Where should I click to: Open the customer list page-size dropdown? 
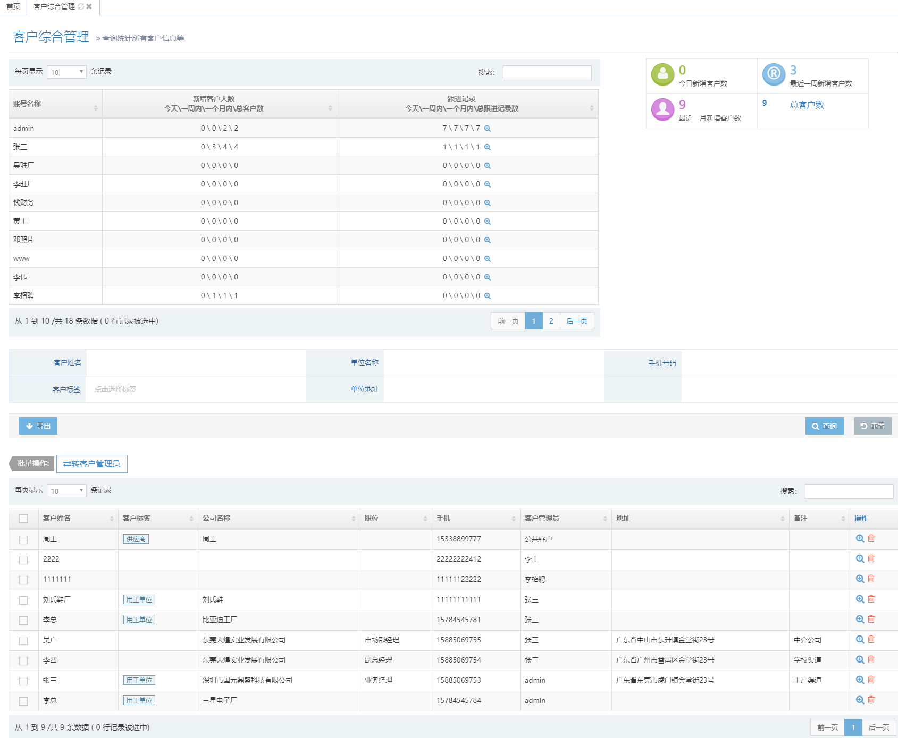pos(66,490)
